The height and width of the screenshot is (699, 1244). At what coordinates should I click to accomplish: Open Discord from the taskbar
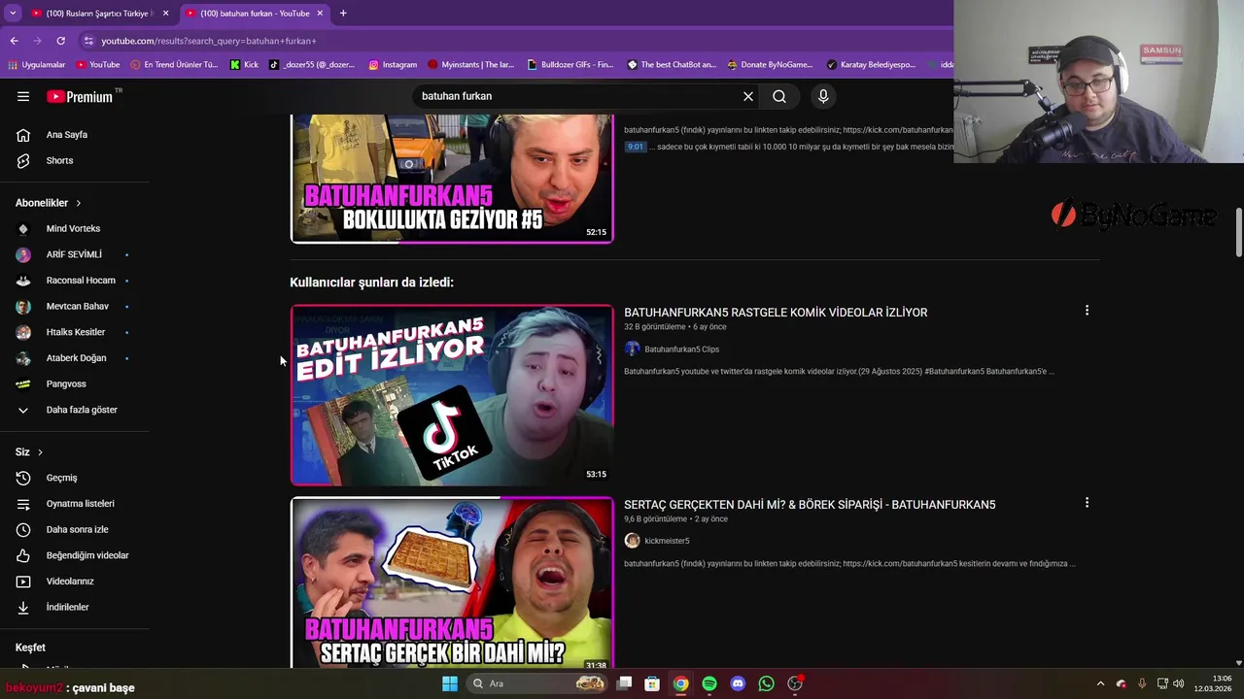point(738,683)
